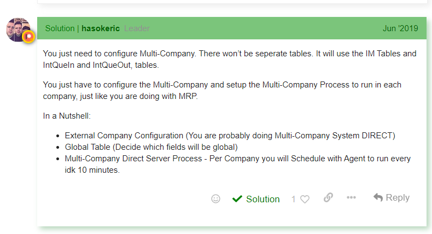Open the hasokeric username link
This screenshot has width=432, height=234.
pyautogui.click(x=101, y=28)
